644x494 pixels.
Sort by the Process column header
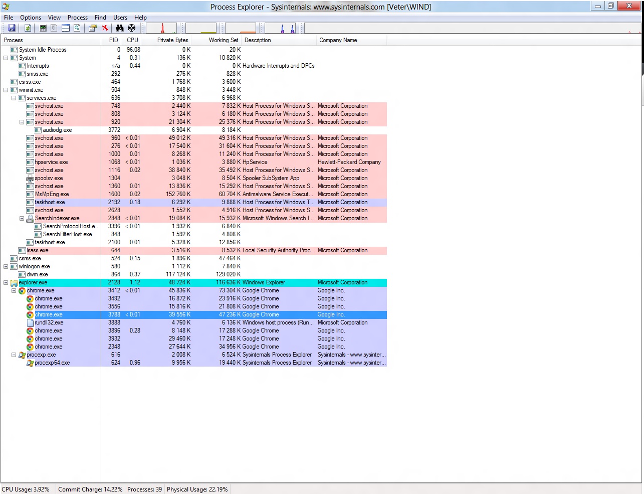[x=51, y=40]
